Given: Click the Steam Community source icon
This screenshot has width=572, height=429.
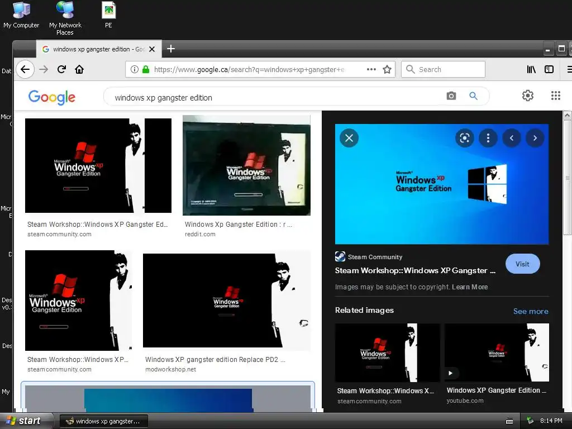Looking at the screenshot, I should [x=340, y=256].
